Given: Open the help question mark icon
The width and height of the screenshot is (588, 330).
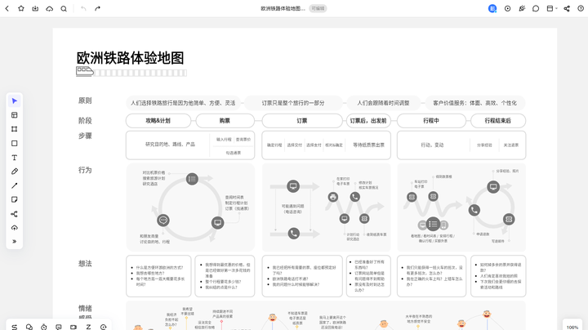Looking at the screenshot, I should [x=581, y=8].
